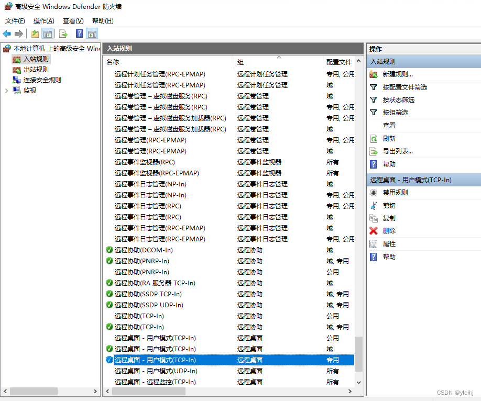Click green check icon of 远程协助(DCOM-In)

pos(109,250)
